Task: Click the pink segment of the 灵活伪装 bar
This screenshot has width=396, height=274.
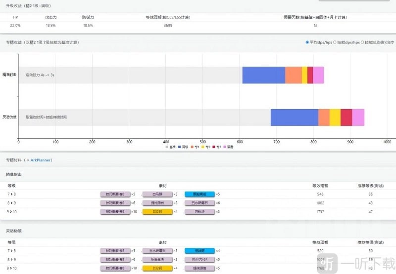Action: pos(358,117)
